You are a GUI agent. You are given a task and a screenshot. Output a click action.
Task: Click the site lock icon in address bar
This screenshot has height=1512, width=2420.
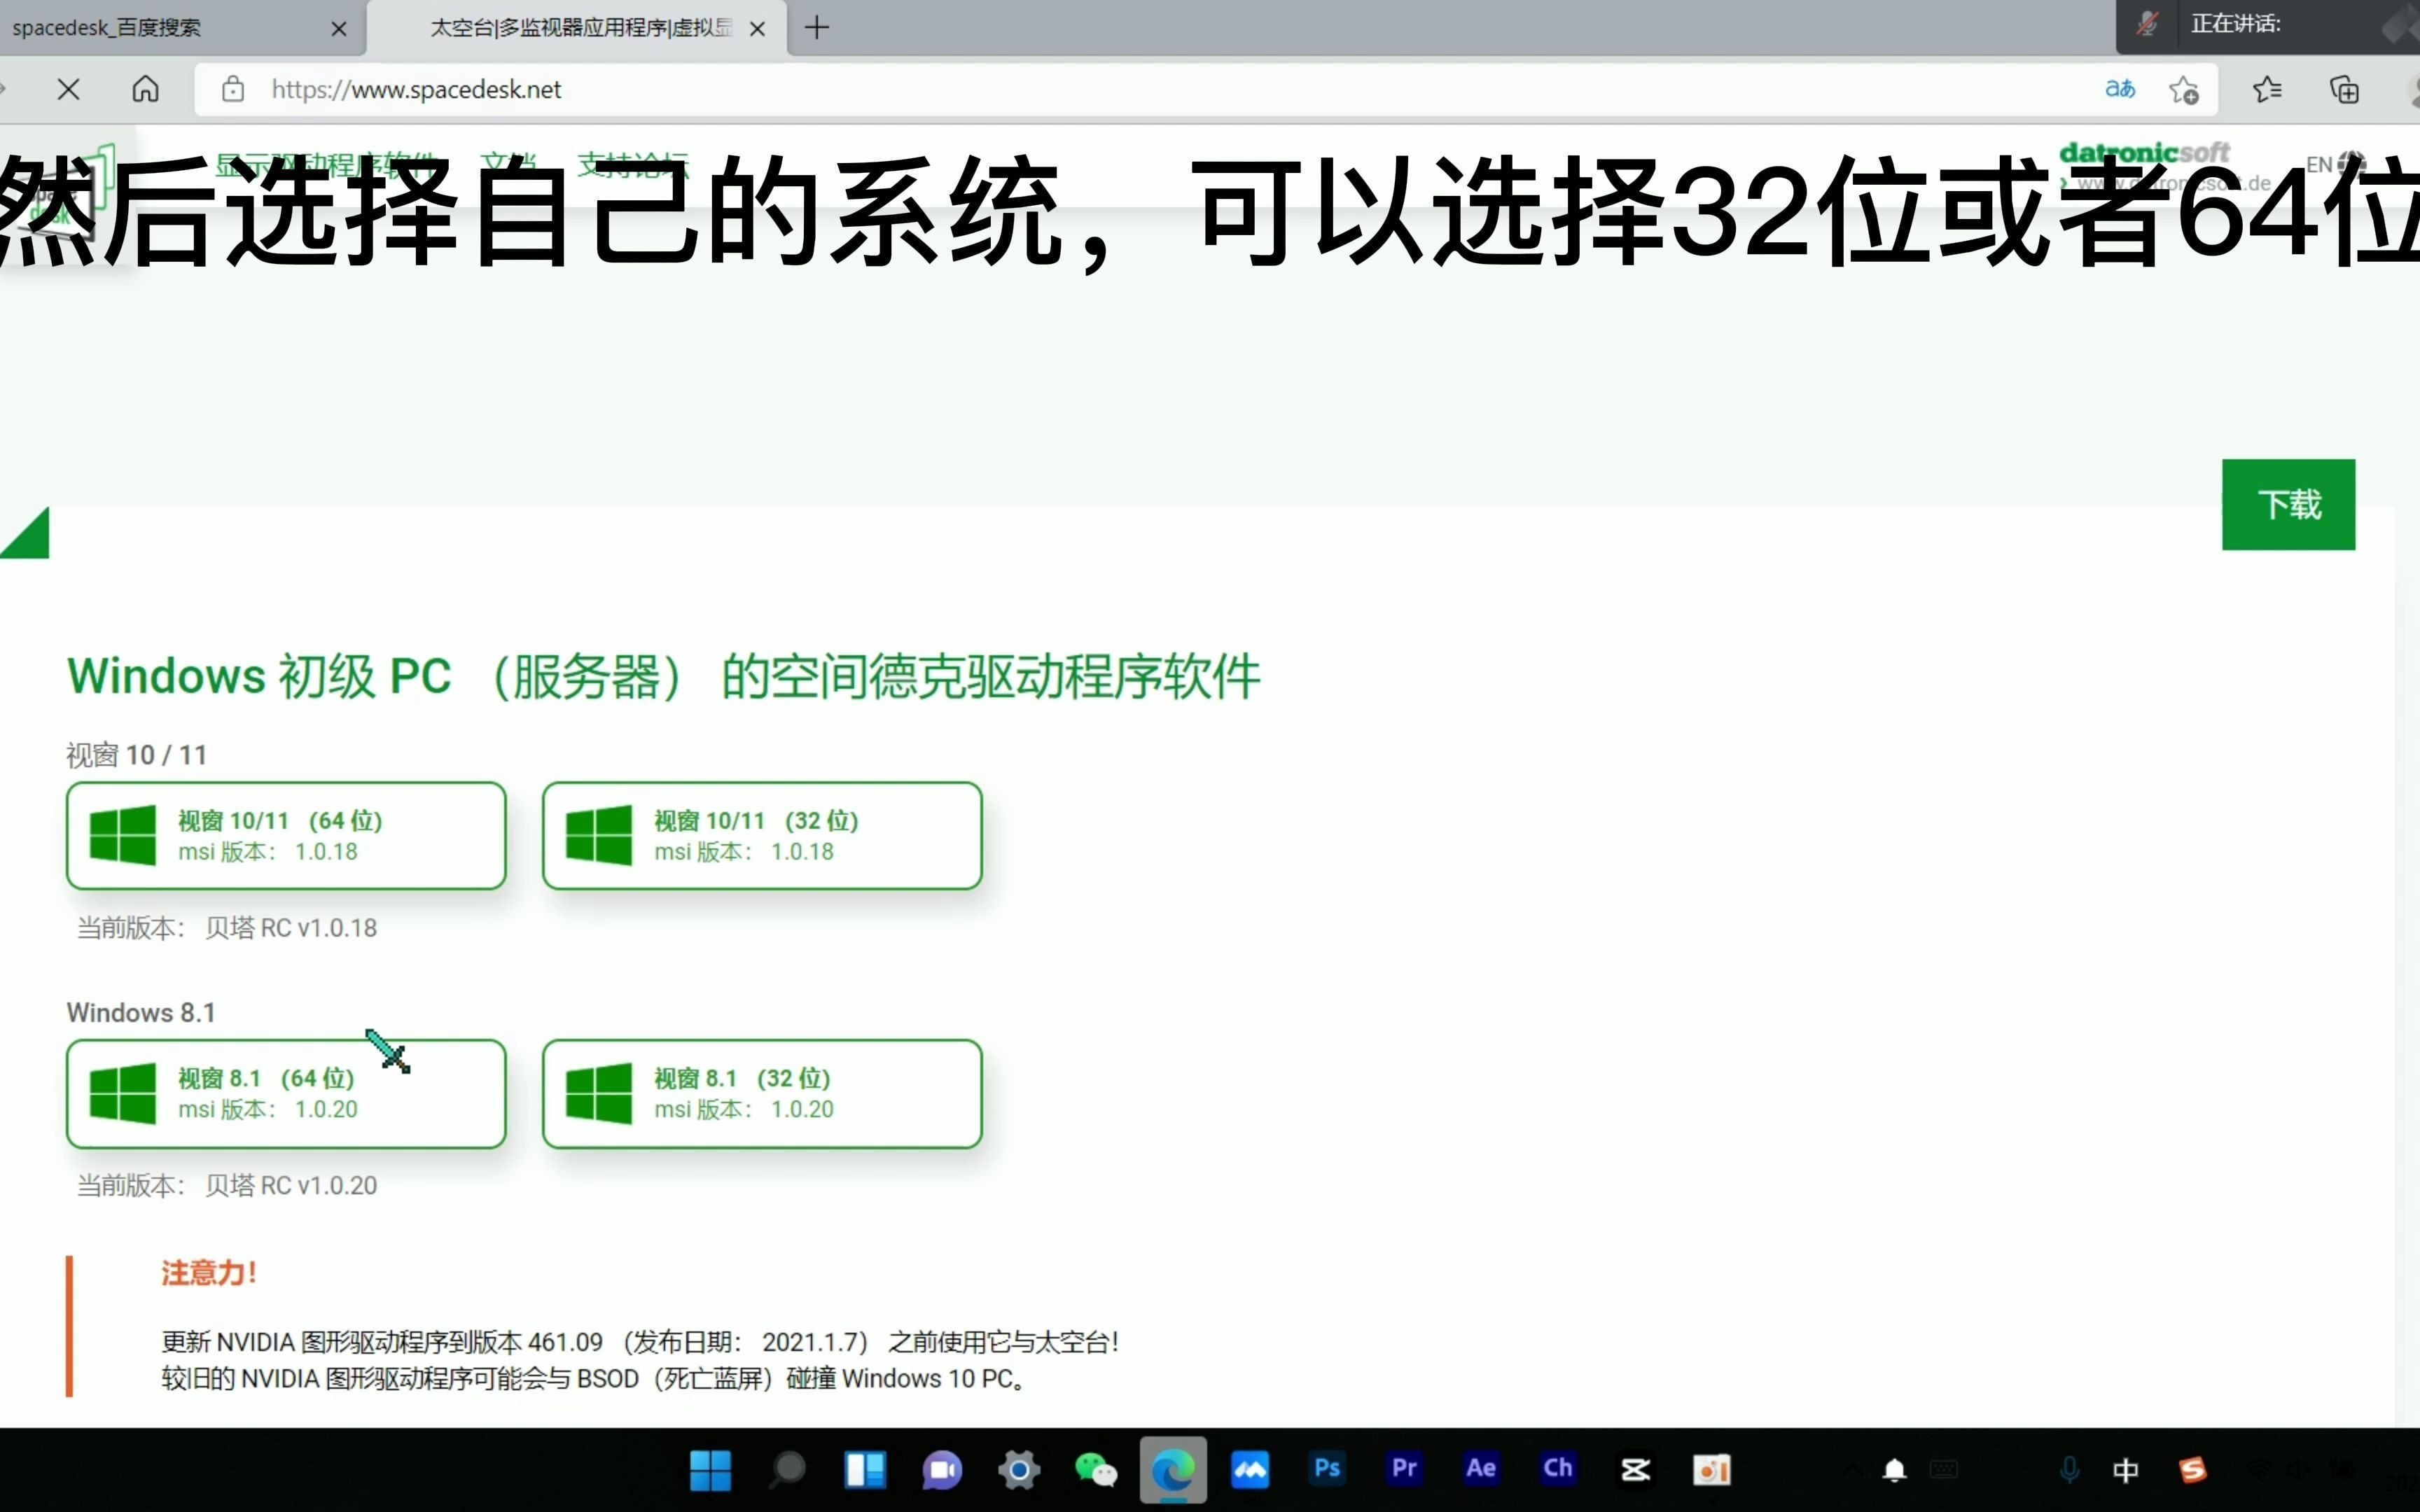tap(233, 90)
